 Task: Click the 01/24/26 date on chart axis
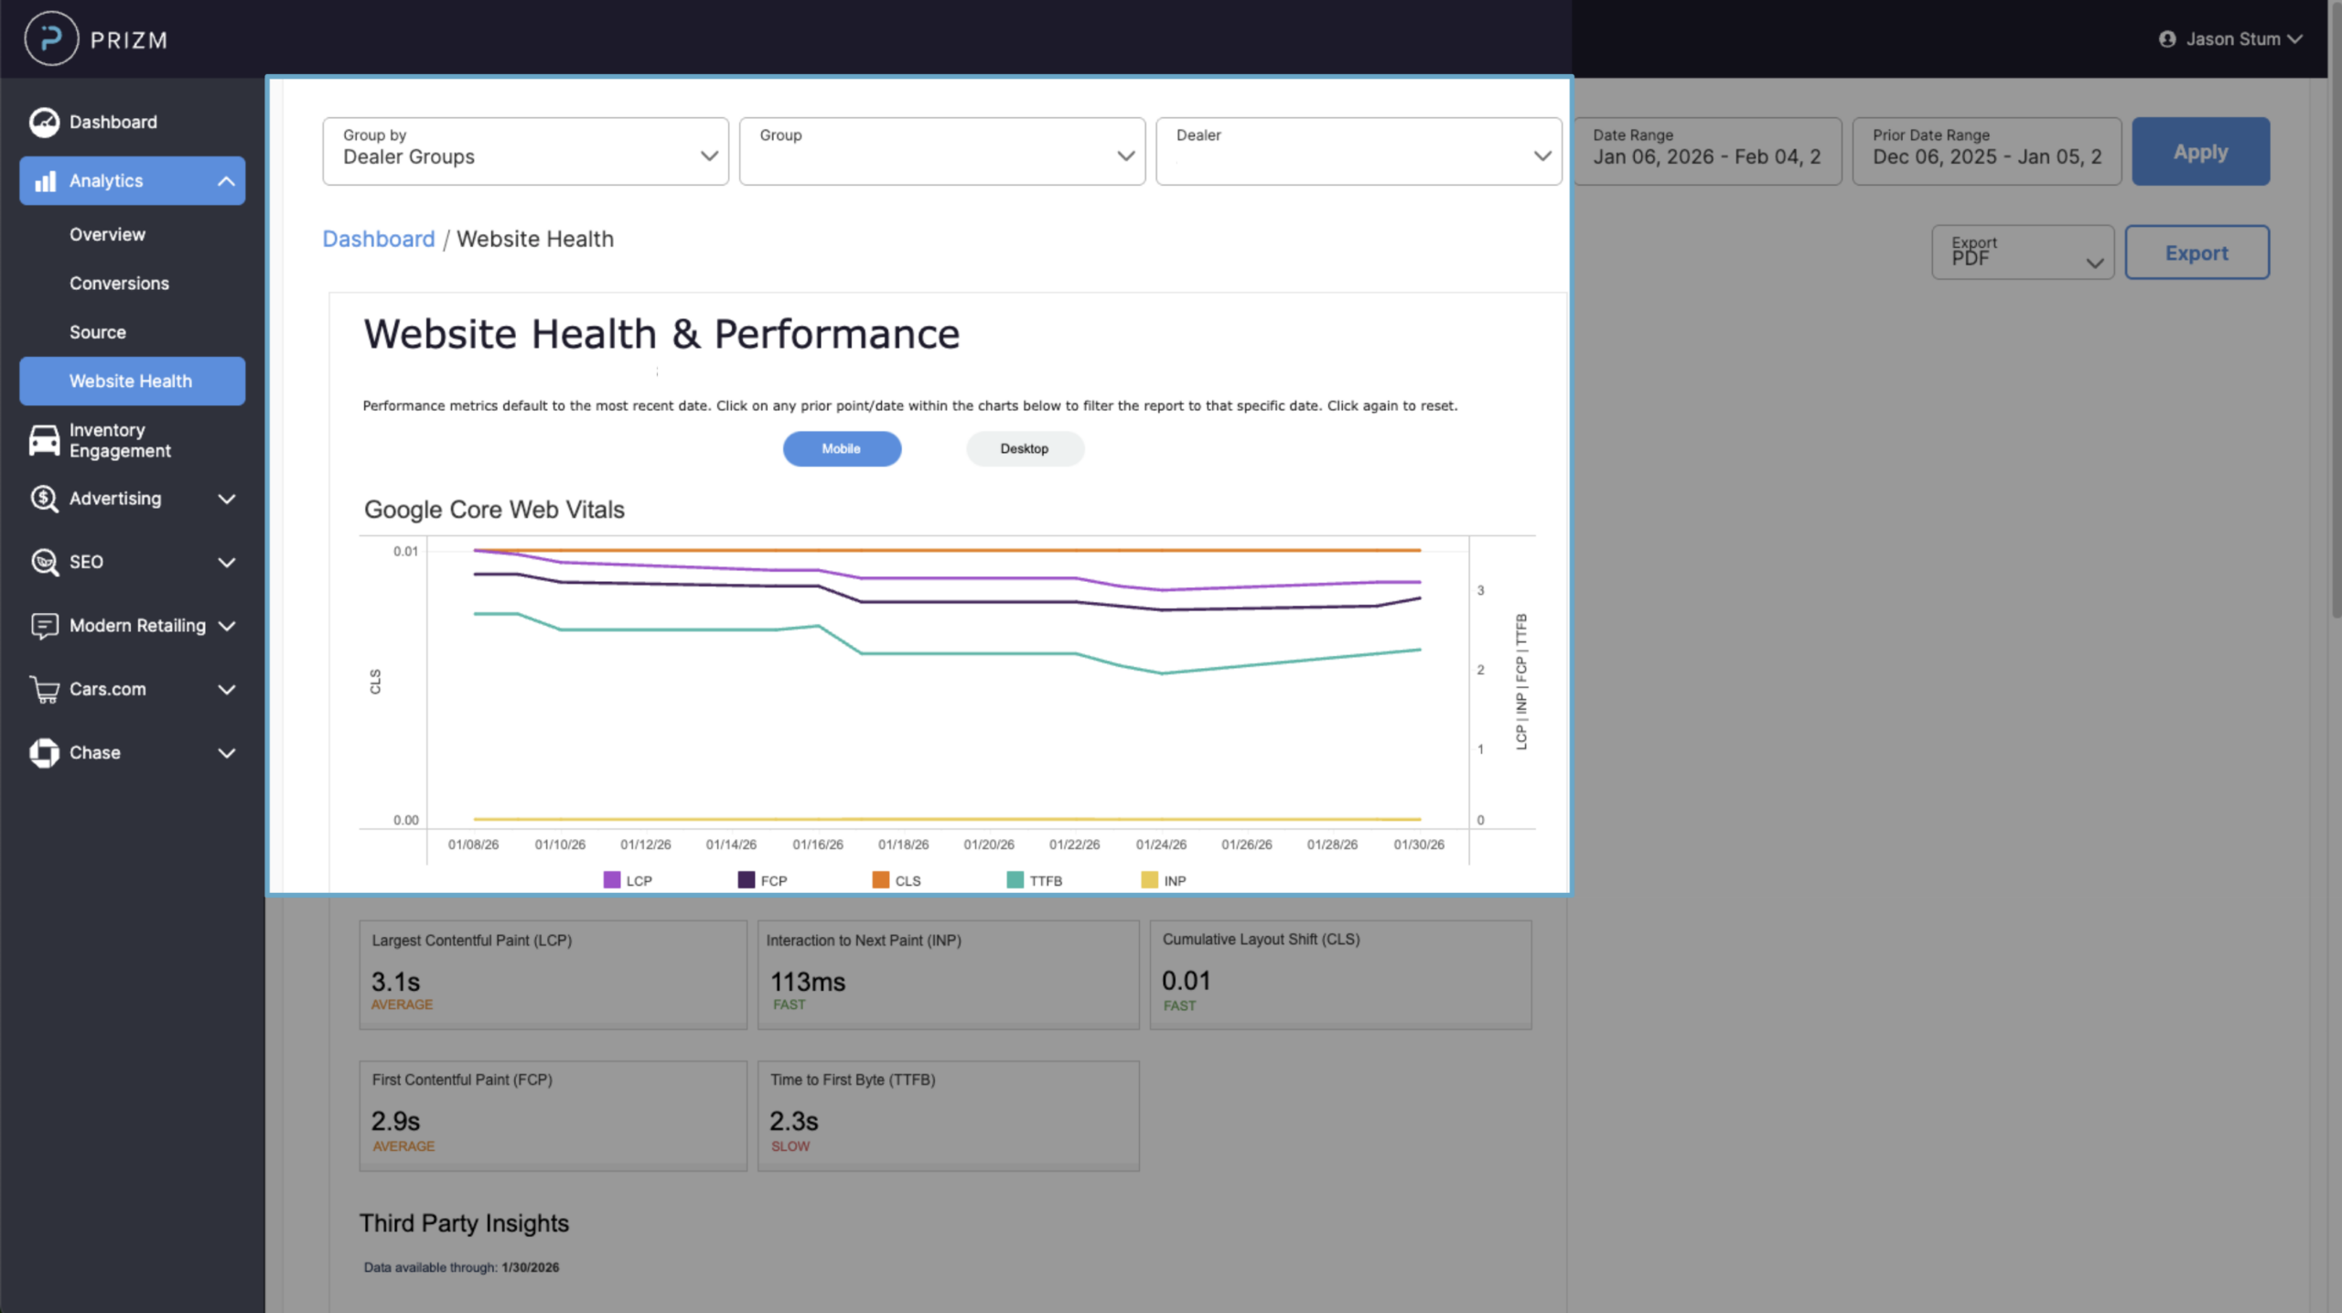(x=1161, y=845)
